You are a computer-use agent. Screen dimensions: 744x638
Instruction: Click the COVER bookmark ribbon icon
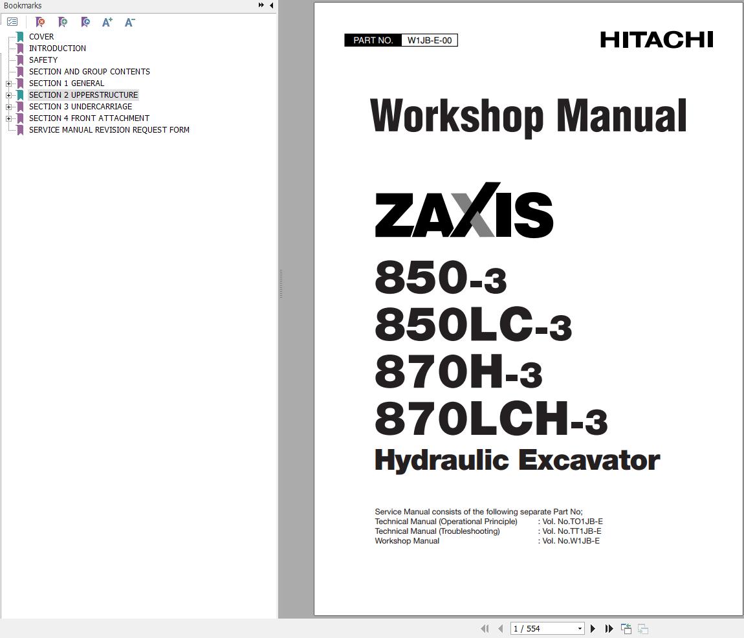(x=21, y=36)
